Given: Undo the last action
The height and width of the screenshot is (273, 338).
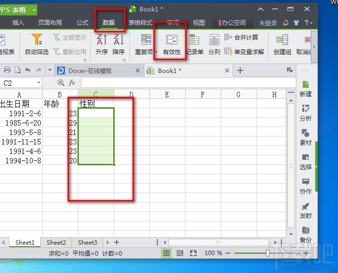Looking at the screenshot, I should point(28,70).
